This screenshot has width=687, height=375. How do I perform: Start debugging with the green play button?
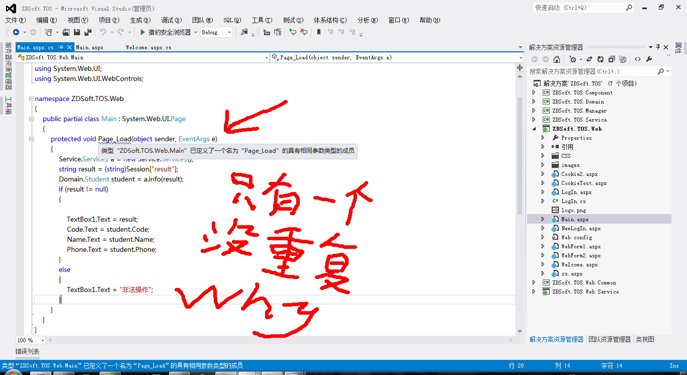pyautogui.click(x=143, y=32)
